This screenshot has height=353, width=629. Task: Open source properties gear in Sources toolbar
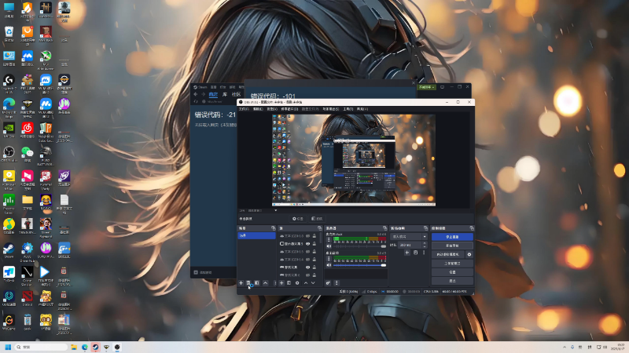(x=297, y=283)
